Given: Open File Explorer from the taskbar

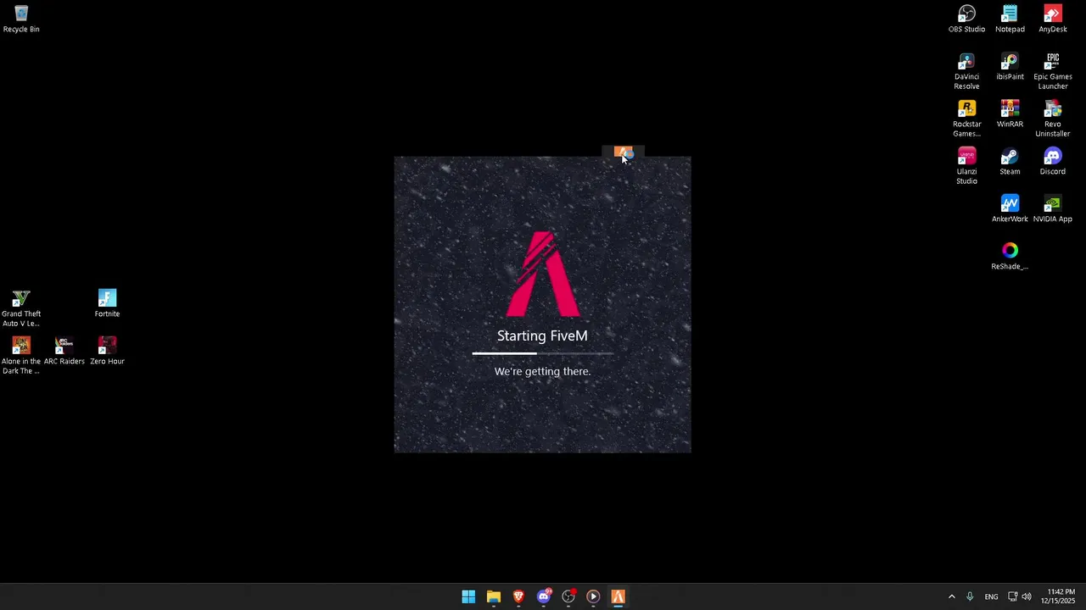Looking at the screenshot, I should [x=493, y=596].
